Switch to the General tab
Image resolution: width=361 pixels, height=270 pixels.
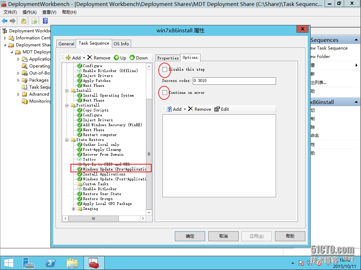[66, 44]
